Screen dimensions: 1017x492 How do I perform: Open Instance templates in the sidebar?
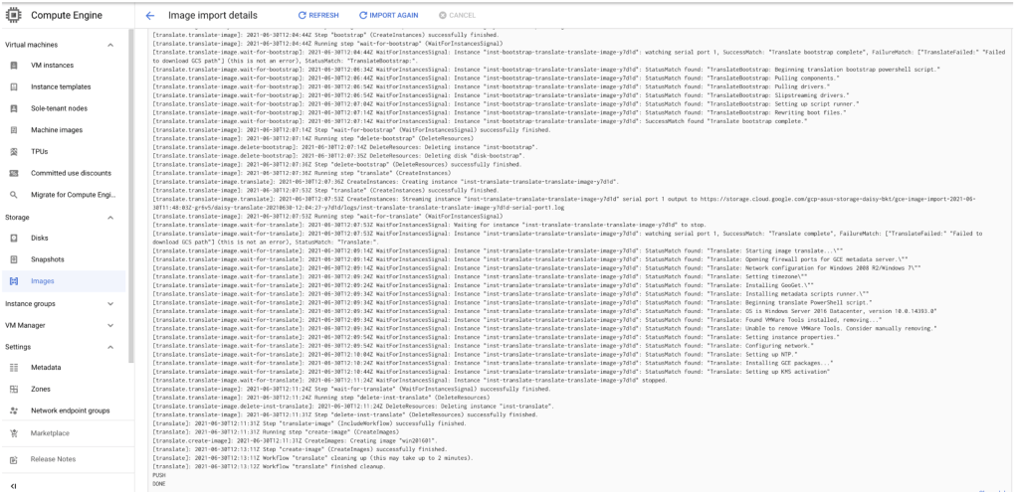pyautogui.click(x=61, y=86)
